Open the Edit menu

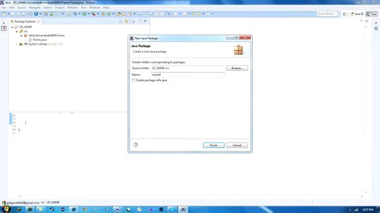(x=11, y=8)
